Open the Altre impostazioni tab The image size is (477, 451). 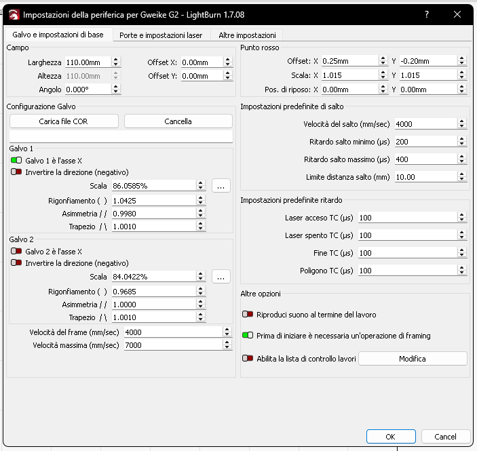247,35
